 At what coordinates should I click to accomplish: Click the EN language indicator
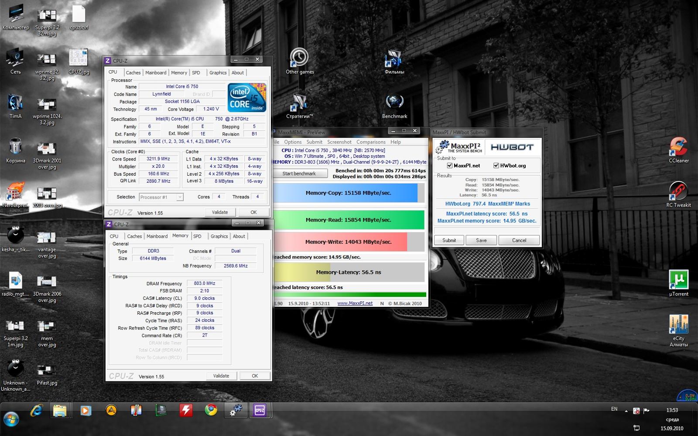pyautogui.click(x=614, y=409)
